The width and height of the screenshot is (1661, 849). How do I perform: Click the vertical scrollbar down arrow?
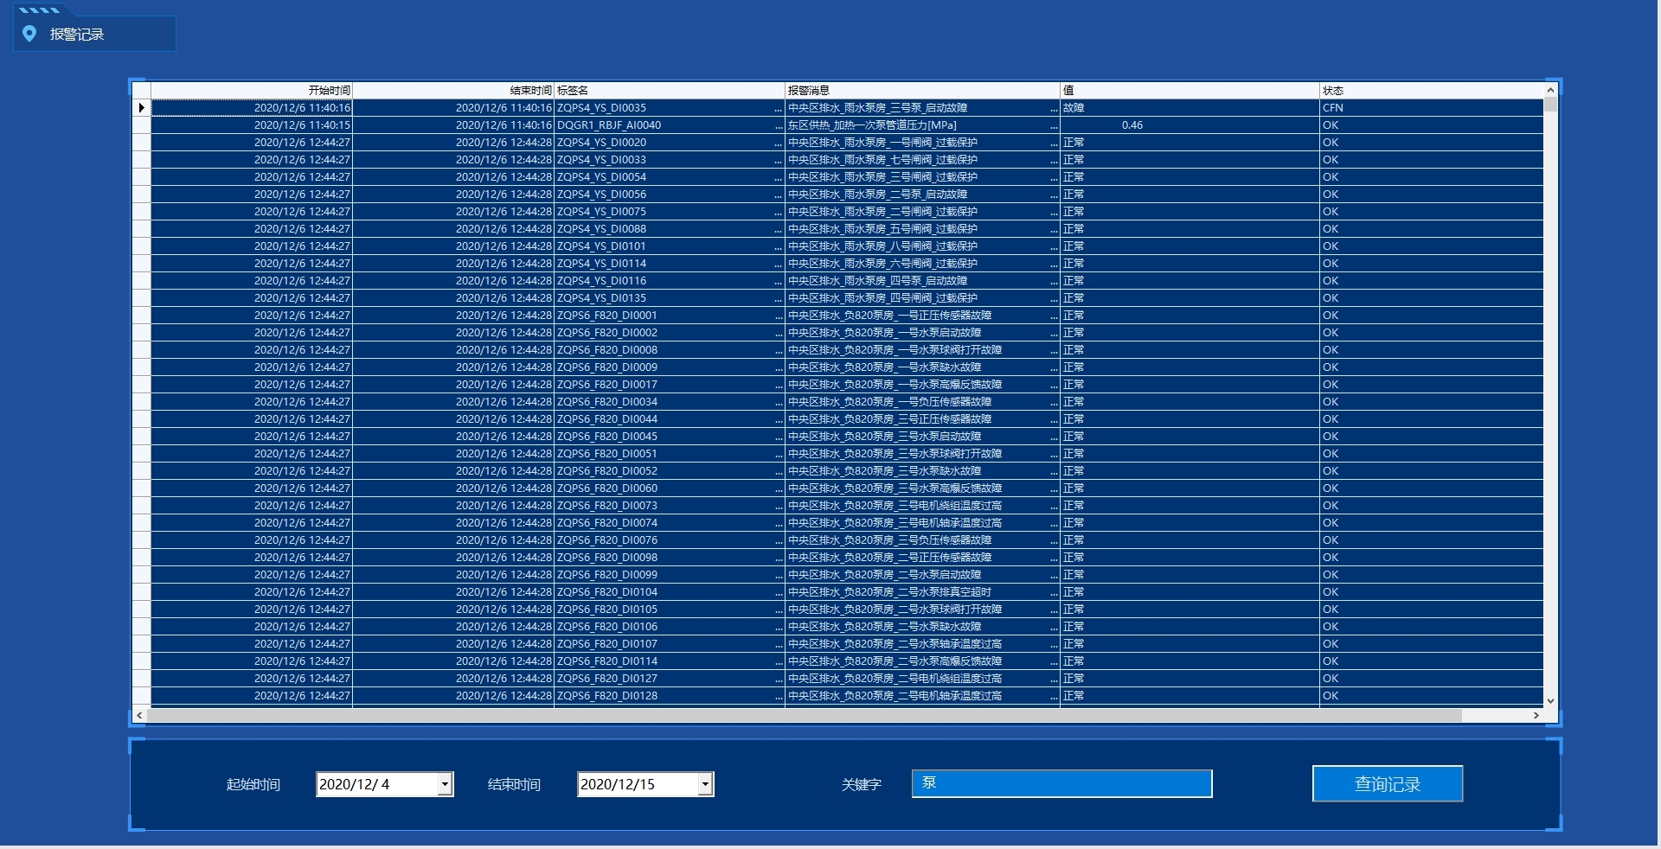point(1550,701)
